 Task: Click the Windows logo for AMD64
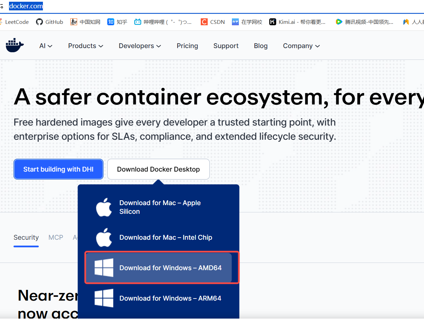(104, 268)
